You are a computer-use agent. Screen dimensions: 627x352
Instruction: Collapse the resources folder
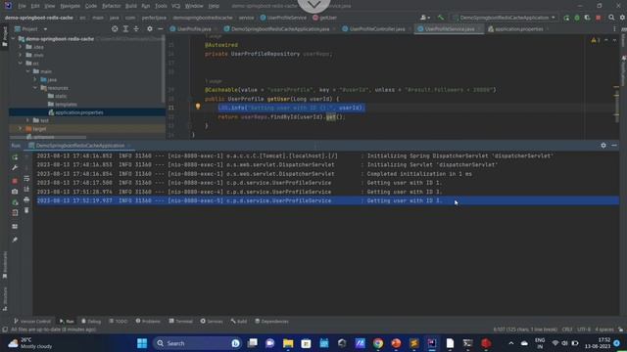[35, 87]
